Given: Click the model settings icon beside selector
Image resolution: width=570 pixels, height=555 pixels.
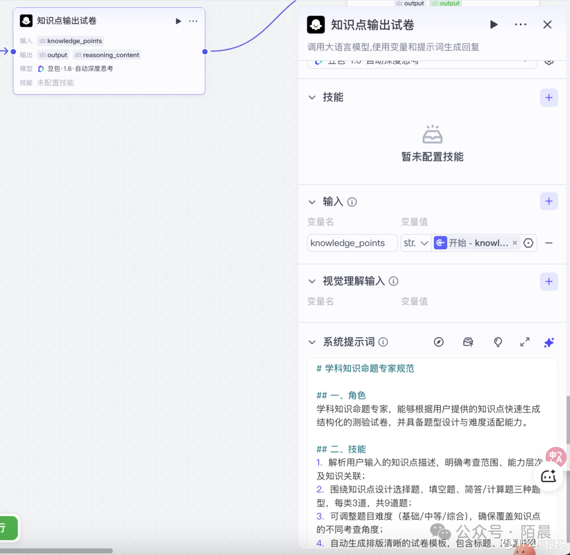Looking at the screenshot, I should point(549,62).
